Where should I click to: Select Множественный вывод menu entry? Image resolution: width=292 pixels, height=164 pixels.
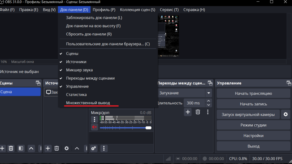click(88, 103)
